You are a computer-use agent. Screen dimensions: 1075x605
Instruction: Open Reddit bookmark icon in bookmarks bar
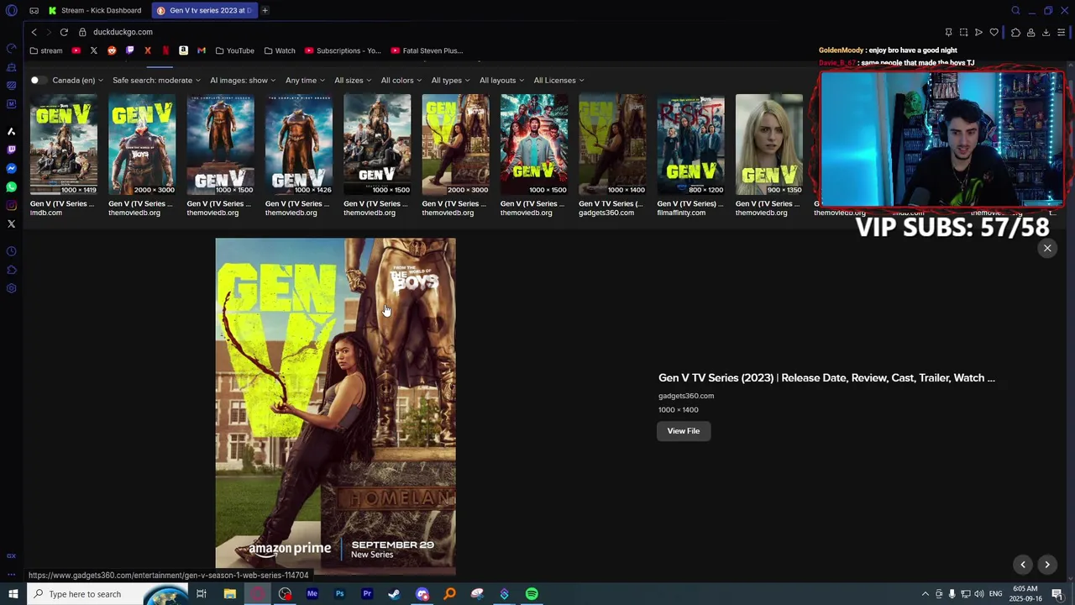tap(112, 50)
